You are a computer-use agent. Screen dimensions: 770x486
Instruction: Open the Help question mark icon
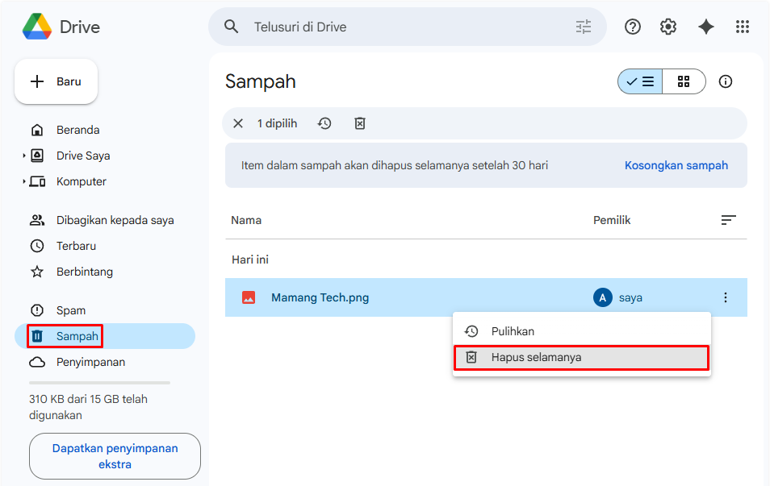[x=633, y=27]
